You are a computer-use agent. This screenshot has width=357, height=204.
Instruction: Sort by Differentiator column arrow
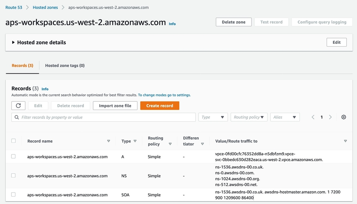(202, 144)
